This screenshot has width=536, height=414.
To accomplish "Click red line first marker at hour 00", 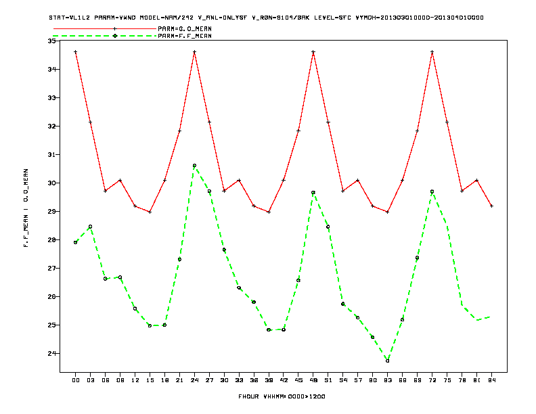I will (x=76, y=52).
